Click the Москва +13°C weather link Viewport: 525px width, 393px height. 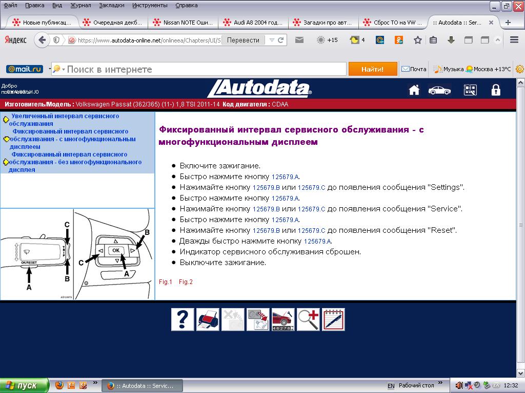pyautogui.click(x=489, y=69)
